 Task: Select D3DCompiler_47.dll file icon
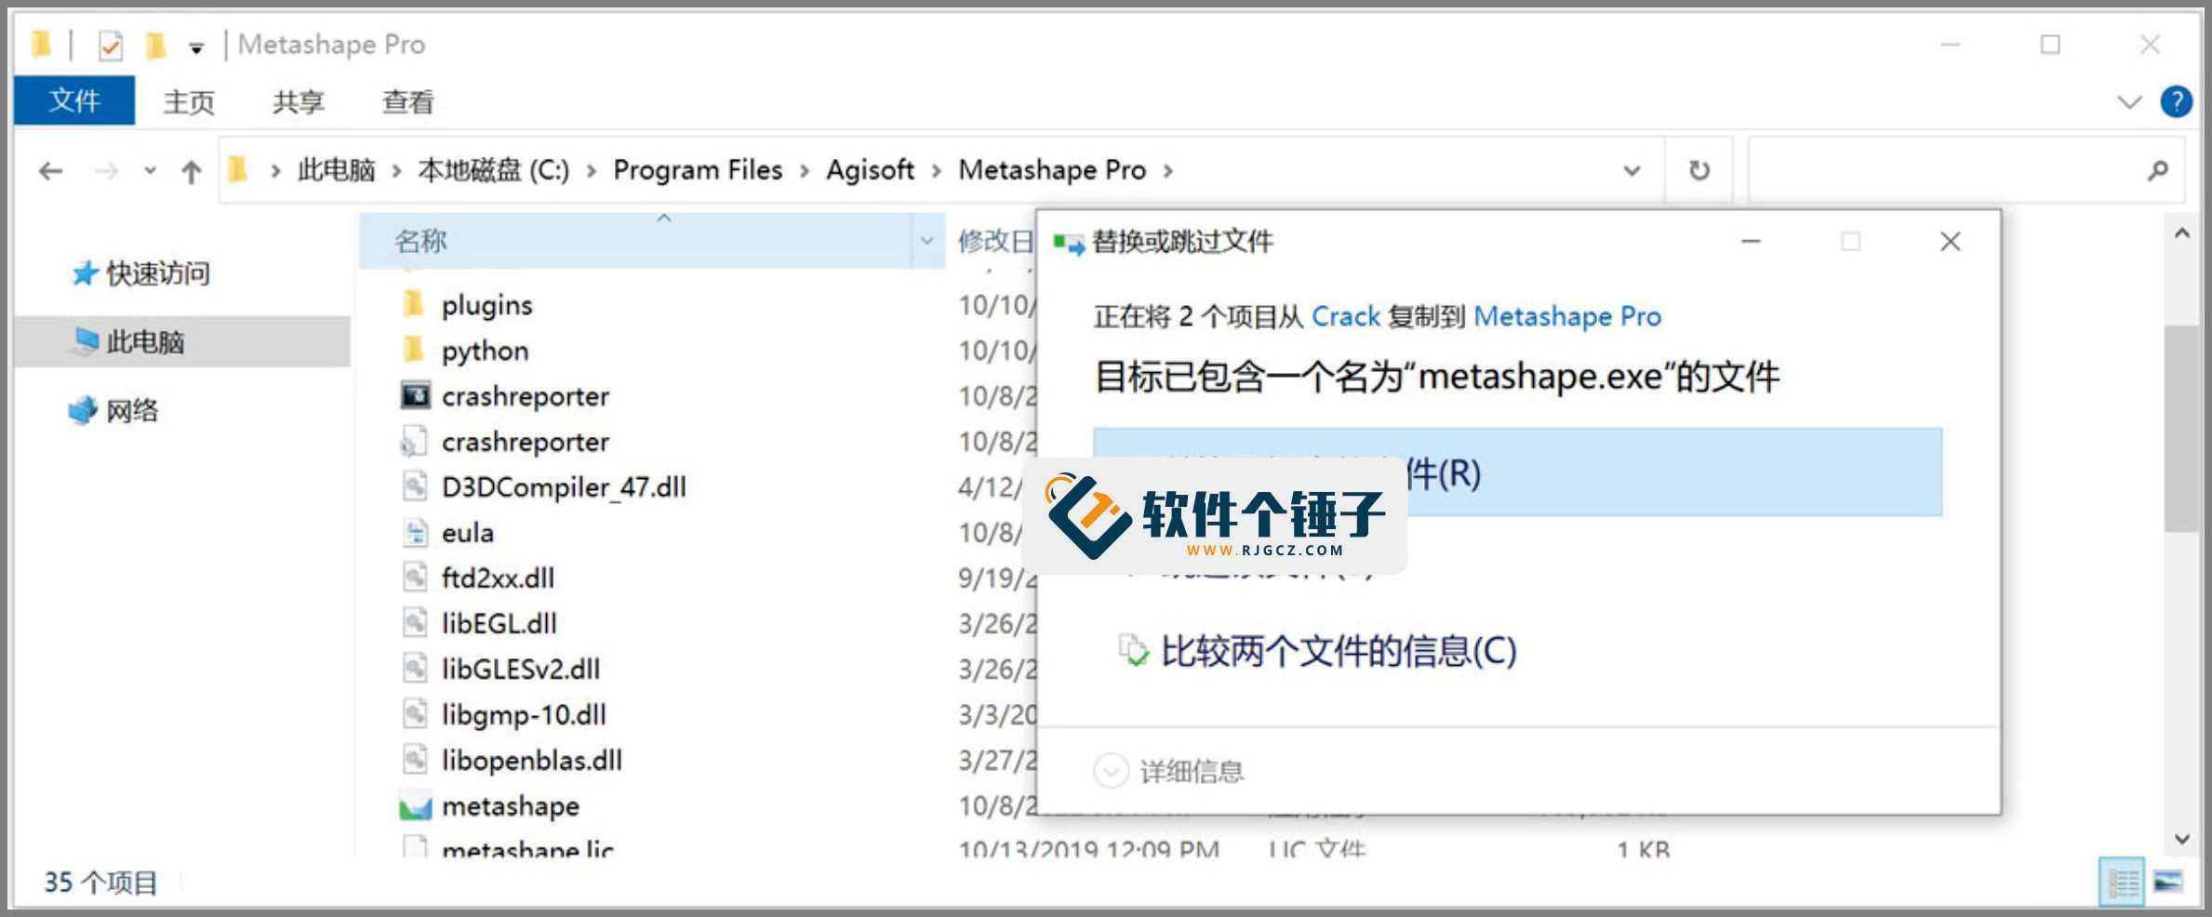[414, 486]
